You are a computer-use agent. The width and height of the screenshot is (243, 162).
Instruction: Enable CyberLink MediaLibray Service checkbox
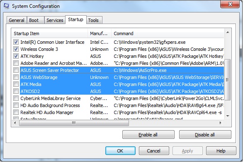pos(16,98)
